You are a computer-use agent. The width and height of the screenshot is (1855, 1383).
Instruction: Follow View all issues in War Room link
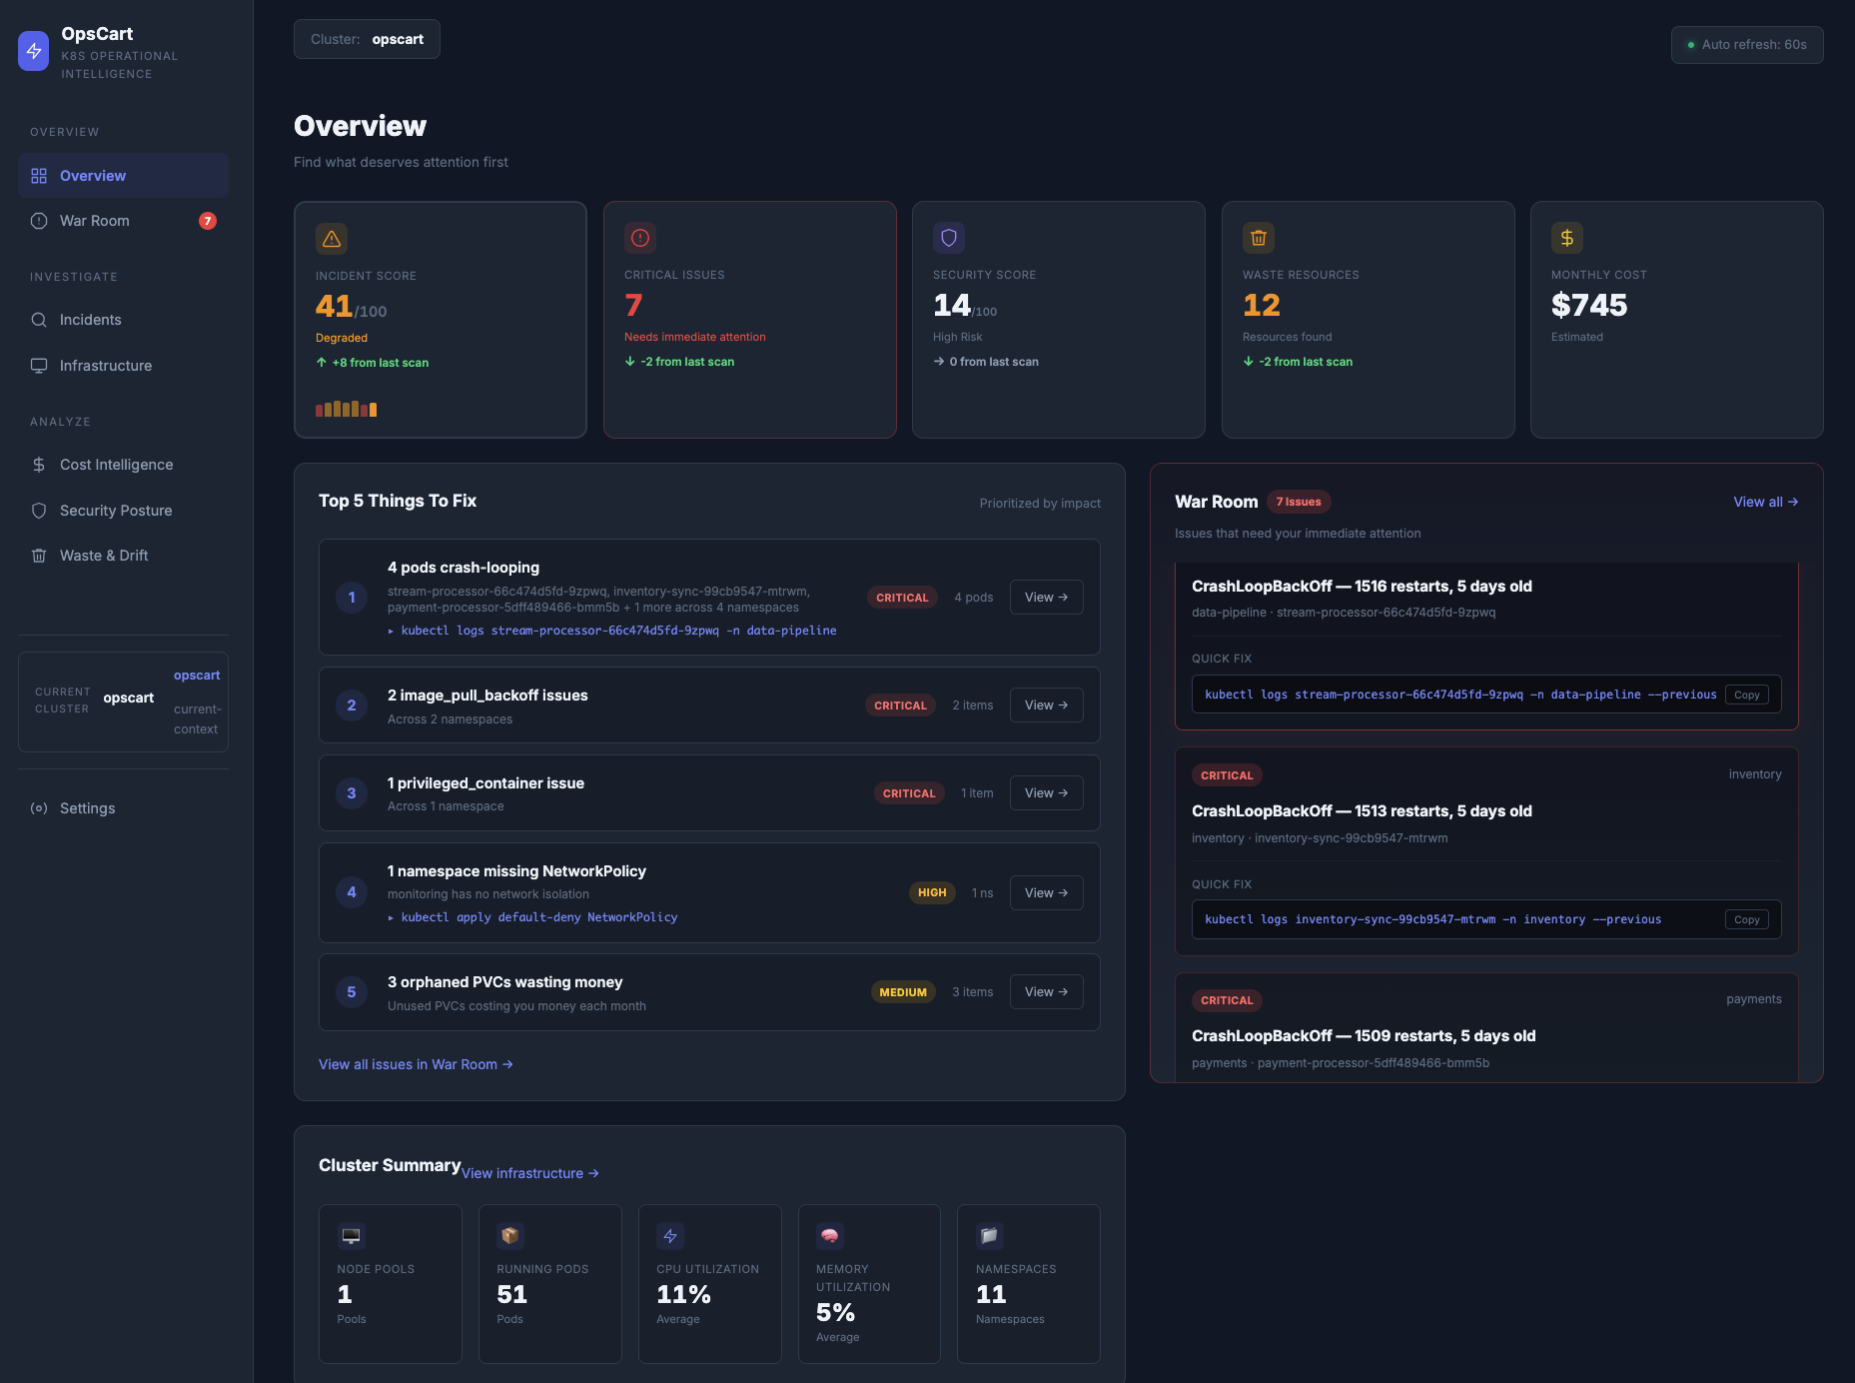(x=416, y=1064)
